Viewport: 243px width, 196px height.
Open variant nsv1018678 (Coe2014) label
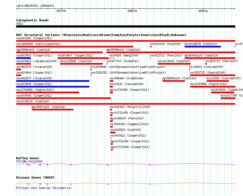coord(200,44)
